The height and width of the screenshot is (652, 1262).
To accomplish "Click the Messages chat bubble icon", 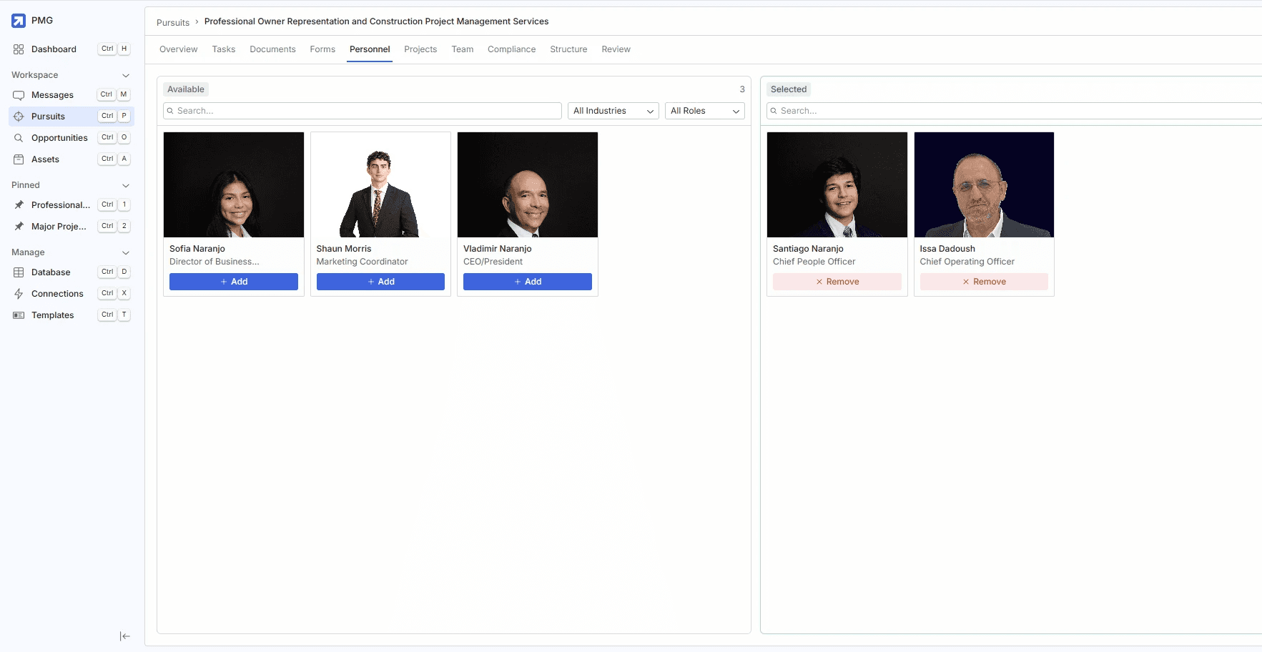I will click(19, 94).
